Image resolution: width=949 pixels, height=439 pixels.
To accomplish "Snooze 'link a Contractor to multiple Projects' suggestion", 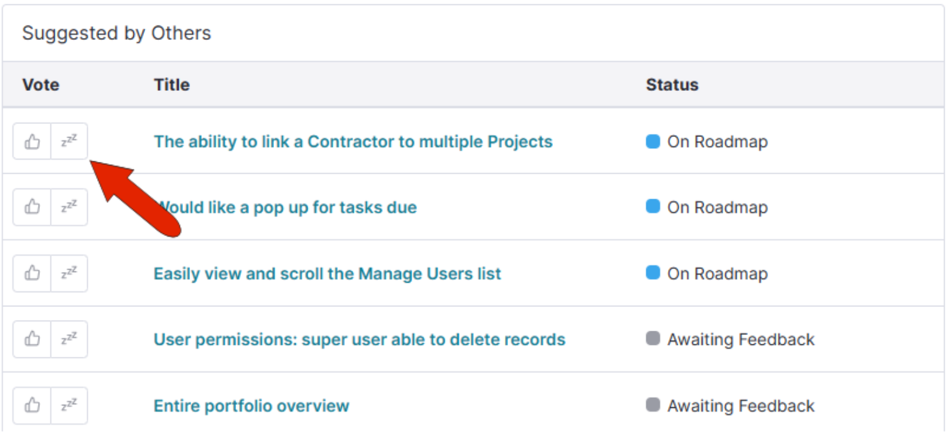I will tap(69, 141).
